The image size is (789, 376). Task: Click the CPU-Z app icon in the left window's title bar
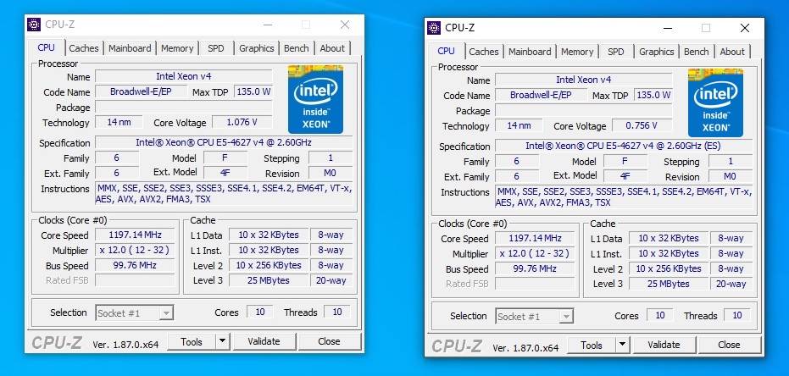[34, 24]
